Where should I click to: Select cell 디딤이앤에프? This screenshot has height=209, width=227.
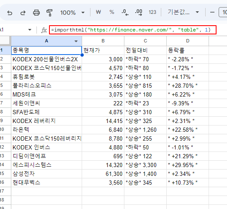pyautogui.click(x=46, y=156)
